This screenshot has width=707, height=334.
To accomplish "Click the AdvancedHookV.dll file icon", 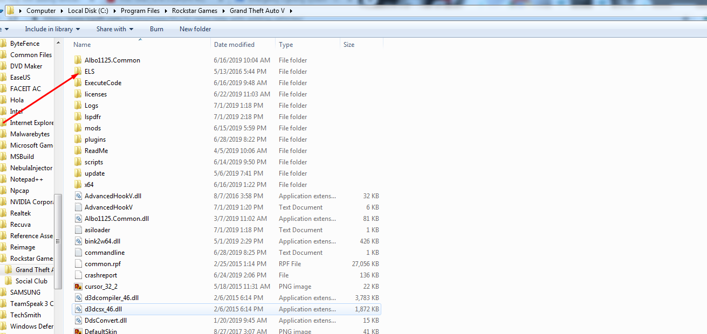I will click(x=78, y=196).
